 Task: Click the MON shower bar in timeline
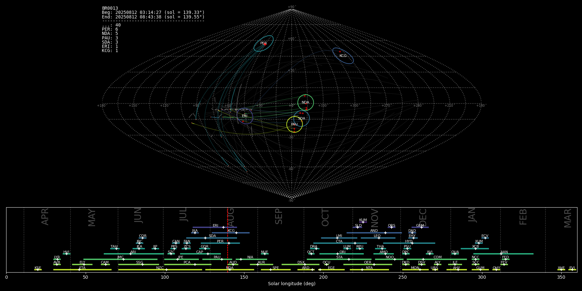point(415,270)
